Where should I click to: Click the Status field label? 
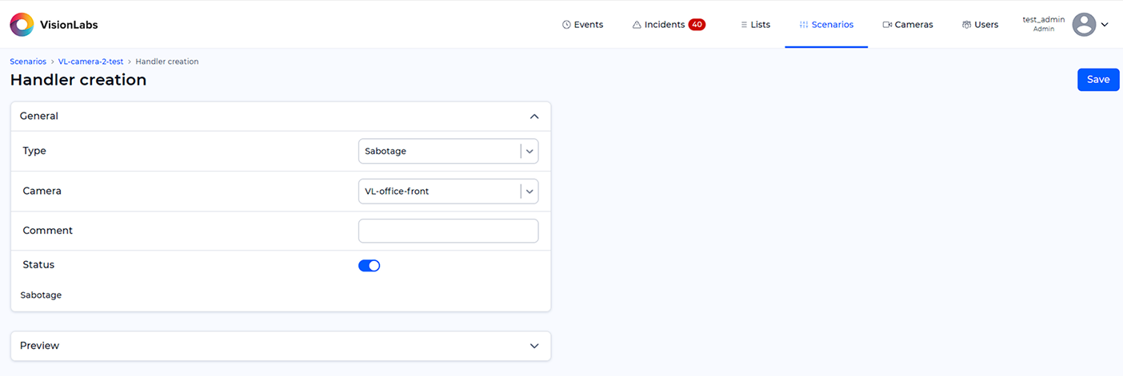coord(38,265)
